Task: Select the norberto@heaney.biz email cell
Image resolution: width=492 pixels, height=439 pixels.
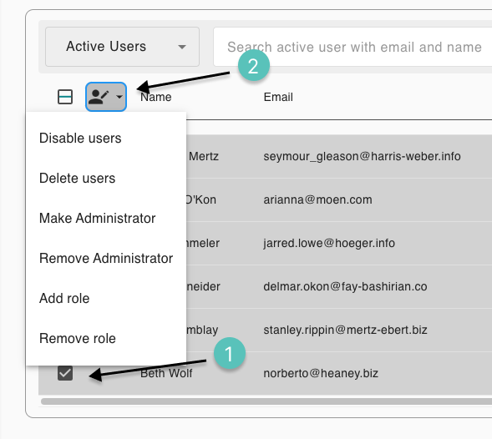Action: [321, 373]
